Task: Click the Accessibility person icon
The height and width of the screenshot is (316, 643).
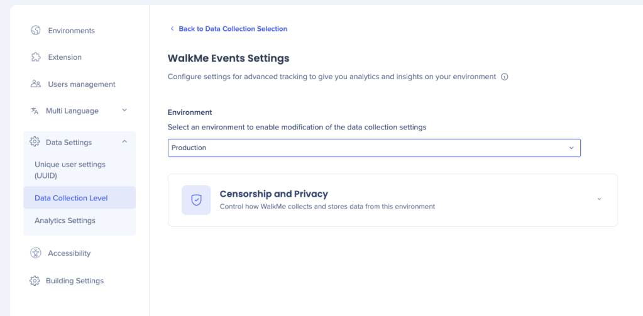Action: coord(36,253)
